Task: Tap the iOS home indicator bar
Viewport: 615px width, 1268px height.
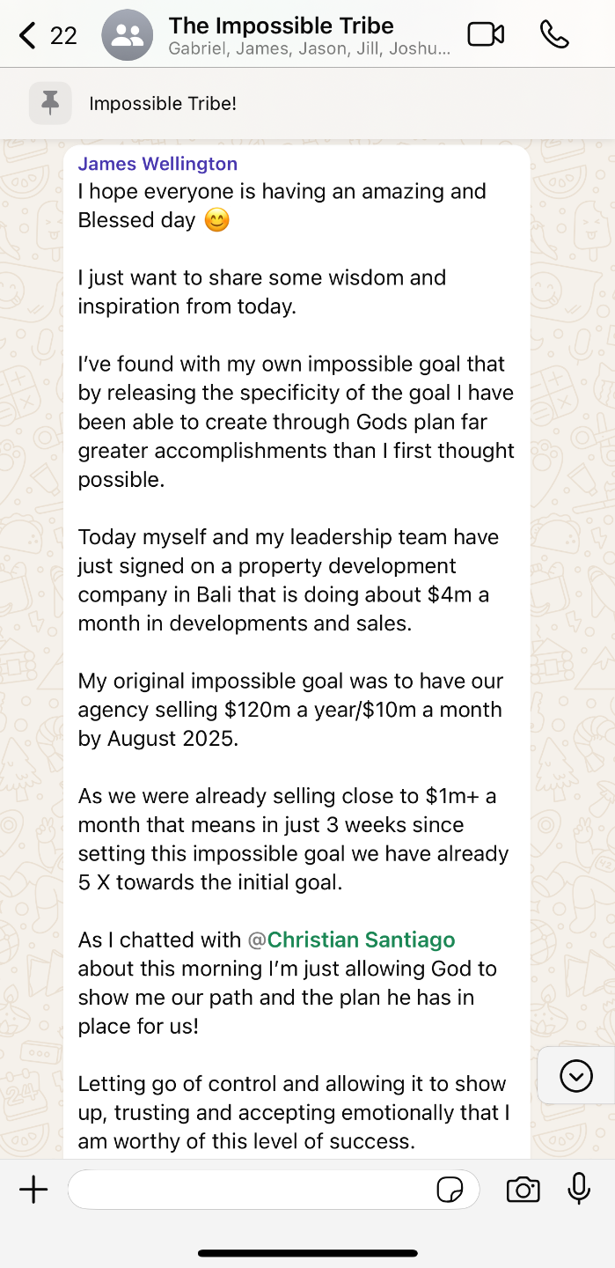Action: (x=307, y=1253)
